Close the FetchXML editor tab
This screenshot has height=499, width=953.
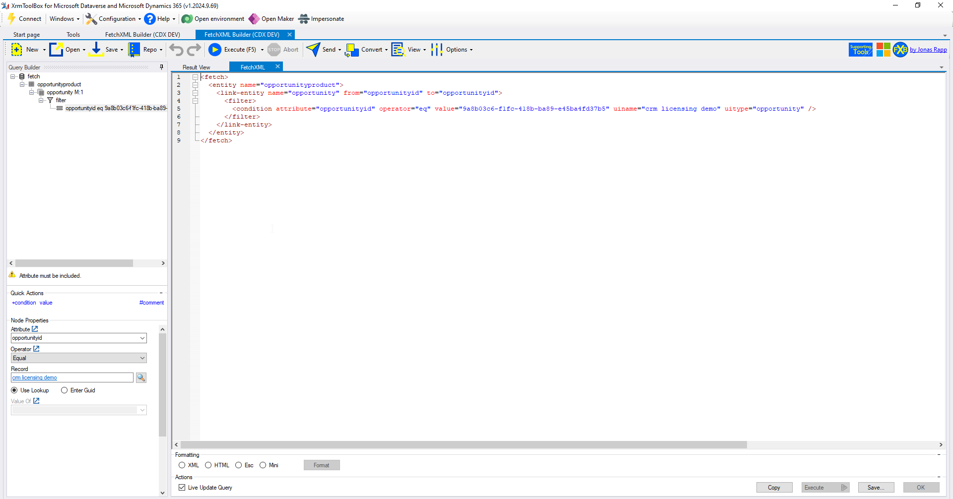pos(277,66)
